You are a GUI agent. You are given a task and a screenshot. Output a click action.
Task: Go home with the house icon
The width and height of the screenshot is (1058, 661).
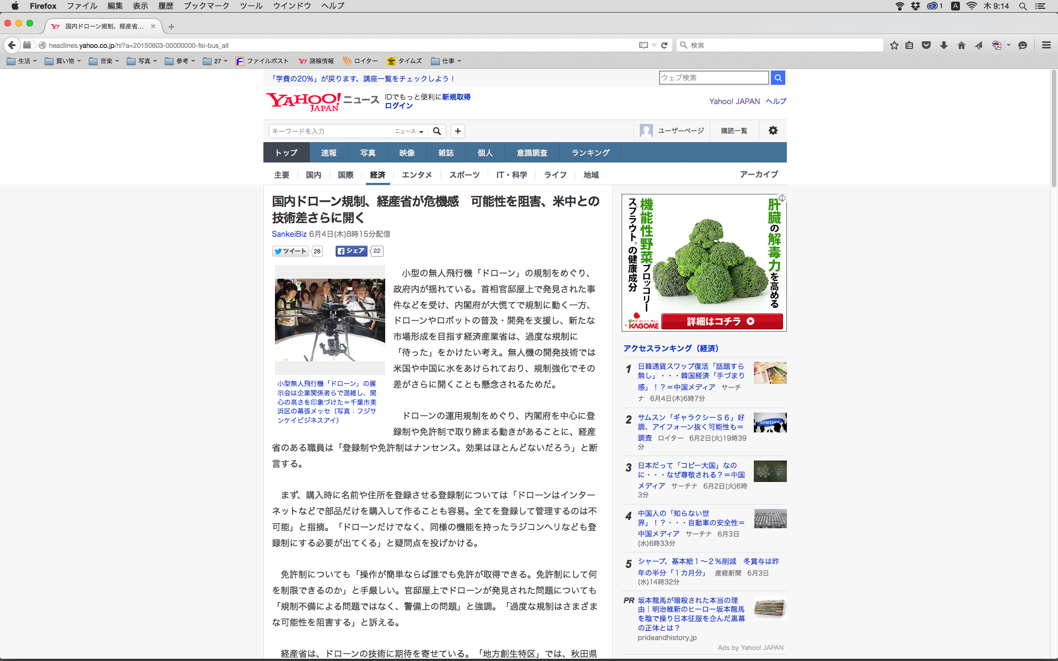click(x=962, y=45)
